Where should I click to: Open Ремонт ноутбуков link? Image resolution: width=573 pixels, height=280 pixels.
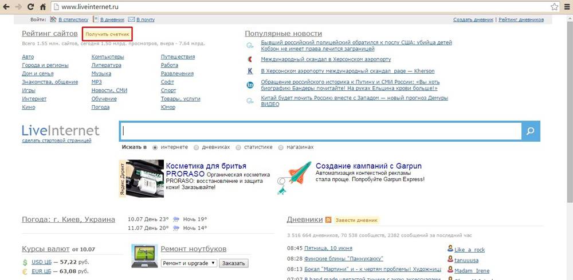(194, 249)
